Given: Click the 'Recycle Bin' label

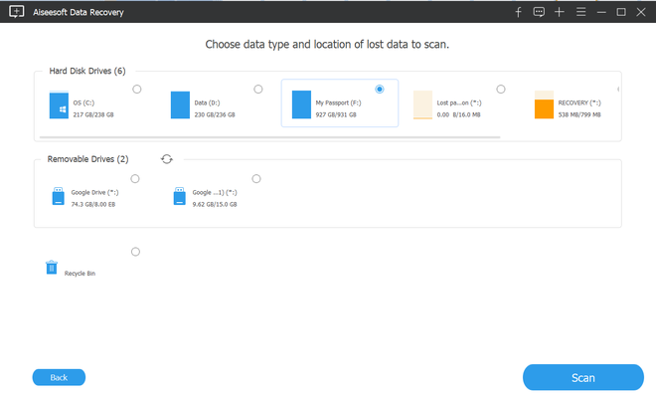Looking at the screenshot, I should click(x=80, y=274).
